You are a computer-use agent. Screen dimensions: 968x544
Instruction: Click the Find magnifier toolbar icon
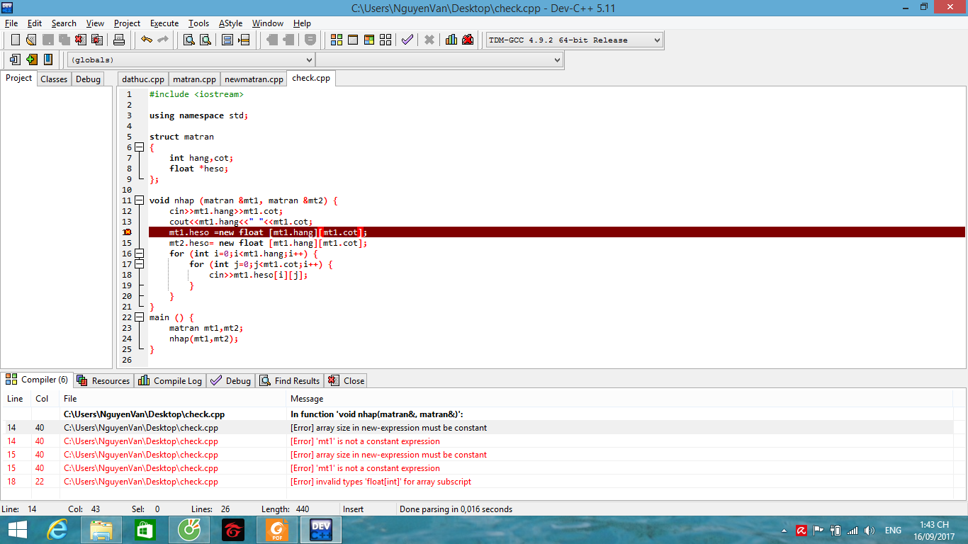tap(189, 40)
